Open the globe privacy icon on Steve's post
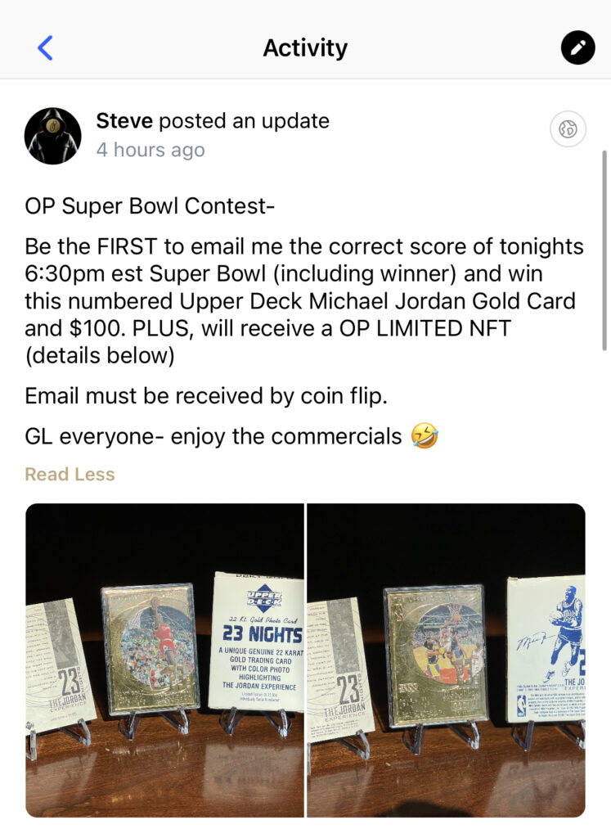Screen dimensions: 611x838 pyautogui.click(x=568, y=128)
